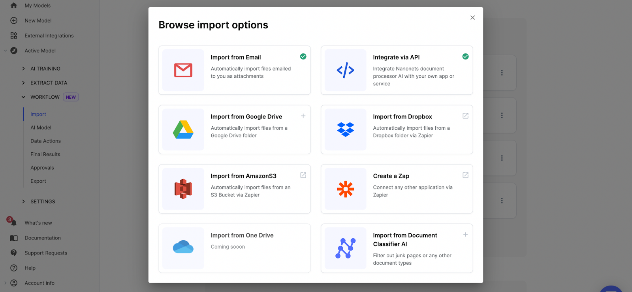
Task: Click the green check on Import from Email
Action: (x=303, y=56)
